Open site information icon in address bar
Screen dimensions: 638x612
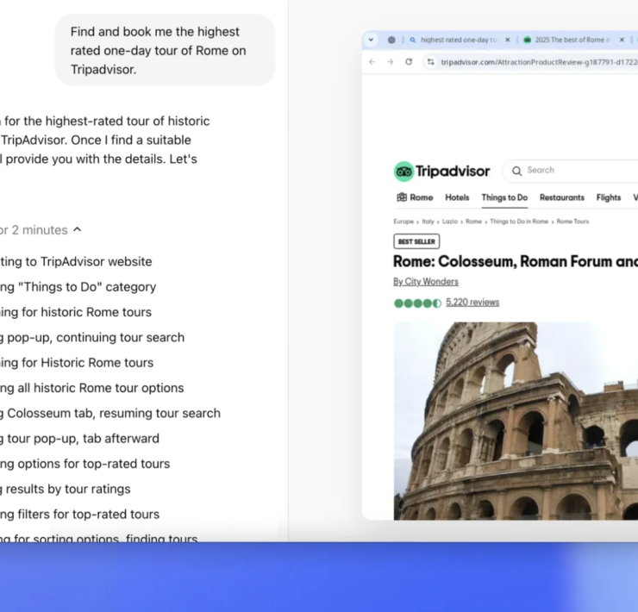(430, 62)
